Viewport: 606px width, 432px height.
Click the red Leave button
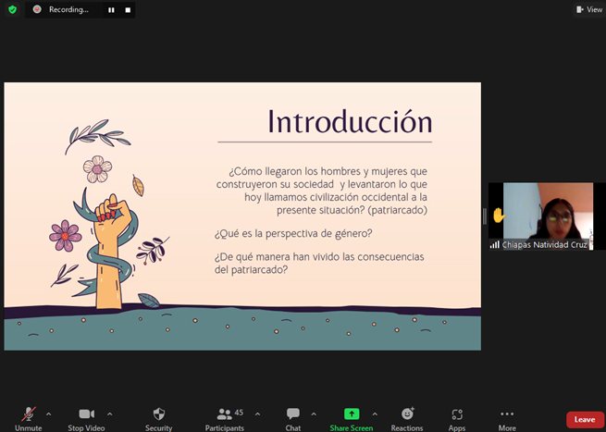(585, 419)
